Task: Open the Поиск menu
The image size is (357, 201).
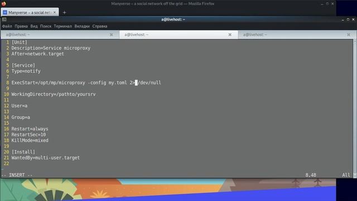Action: click(x=46, y=26)
